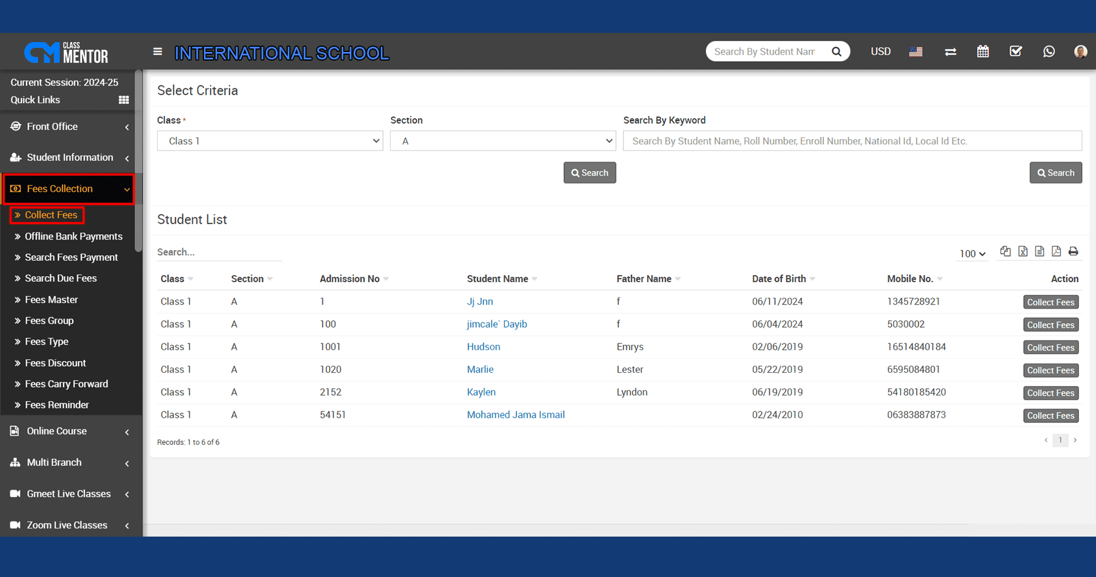
Task: Export student list to PDF icon
Action: [1056, 251]
